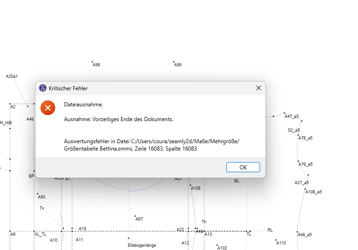
Task: Pick point A76_a5 on the curve
Action: (x=298, y=161)
